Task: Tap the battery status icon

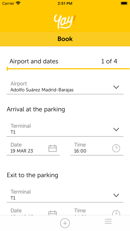Action: (124, 3)
